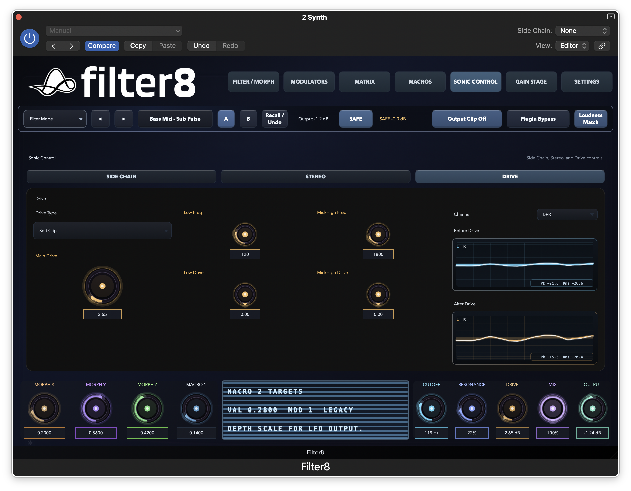Open the Gain Stage tab
The image size is (631, 491).
point(531,82)
